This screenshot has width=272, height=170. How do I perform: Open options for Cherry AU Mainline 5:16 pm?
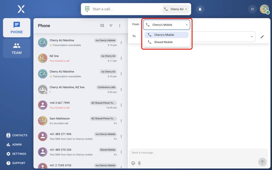121,74
